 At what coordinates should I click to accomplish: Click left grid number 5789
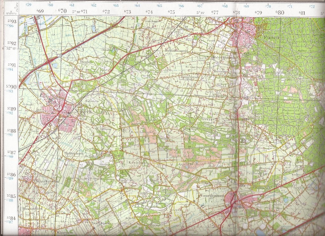coord(11,109)
